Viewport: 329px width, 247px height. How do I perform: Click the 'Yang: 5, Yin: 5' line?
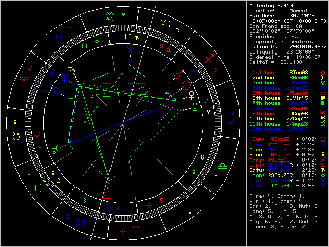coord(272,211)
